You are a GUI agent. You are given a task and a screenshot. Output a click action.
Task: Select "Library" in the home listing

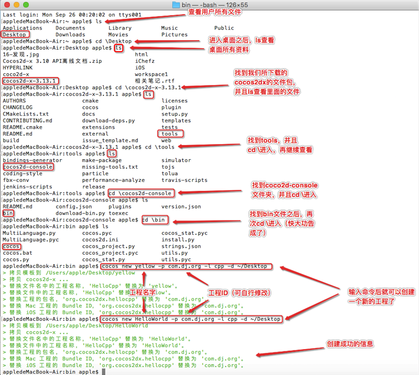(120, 28)
